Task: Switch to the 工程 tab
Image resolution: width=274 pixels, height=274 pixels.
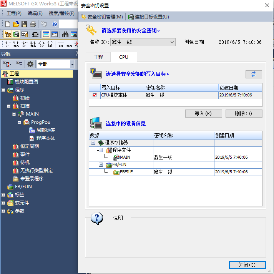Action: (98, 57)
